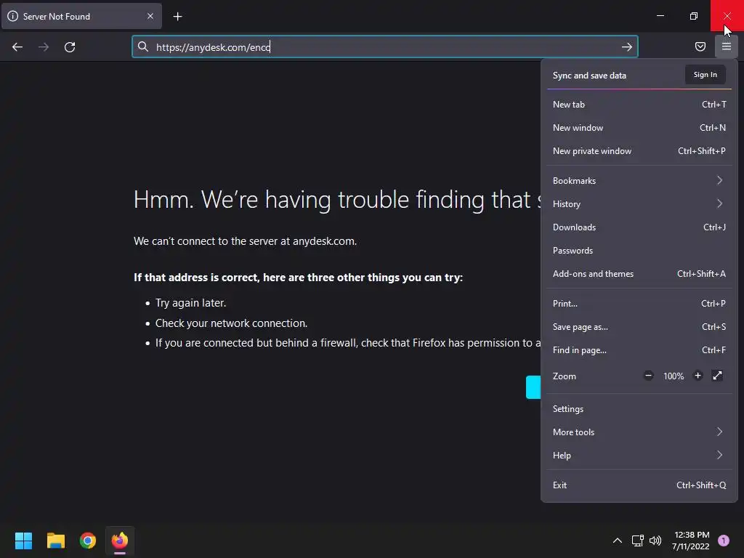Screen dimensions: 744x558
Task: Reset zoom via 100% label
Action: tap(674, 376)
